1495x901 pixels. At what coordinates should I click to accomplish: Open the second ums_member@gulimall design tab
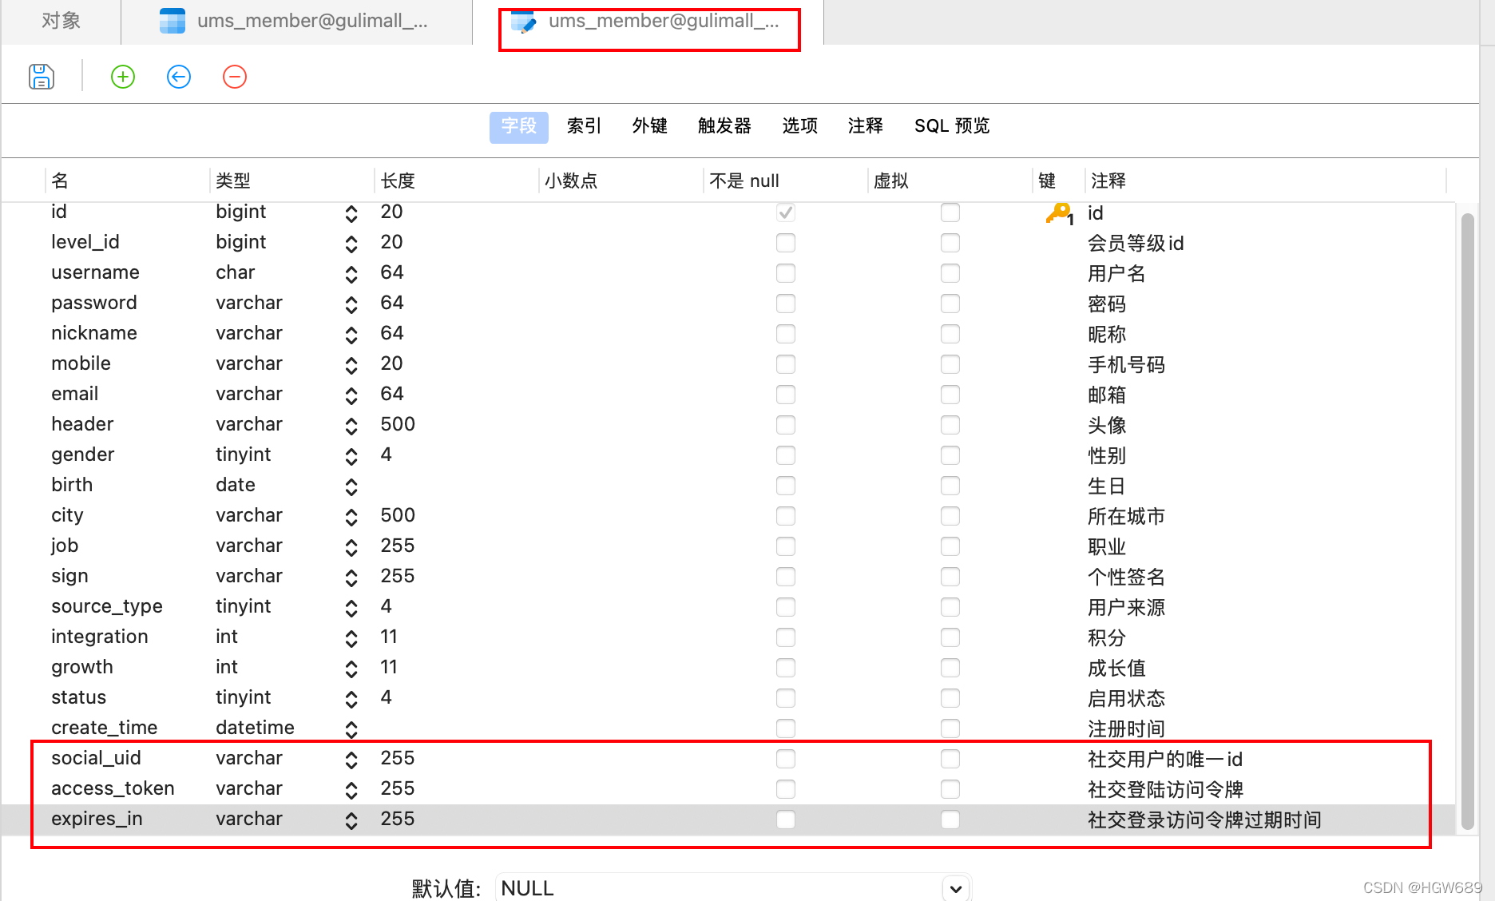coord(648,21)
